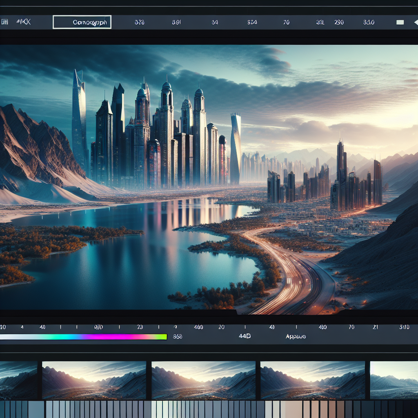Click the 324 value in top bar
The height and width of the screenshot is (418, 418).
coord(252,22)
